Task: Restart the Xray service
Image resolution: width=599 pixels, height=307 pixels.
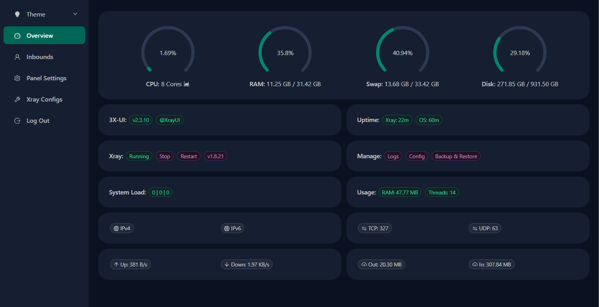Action: 189,156
